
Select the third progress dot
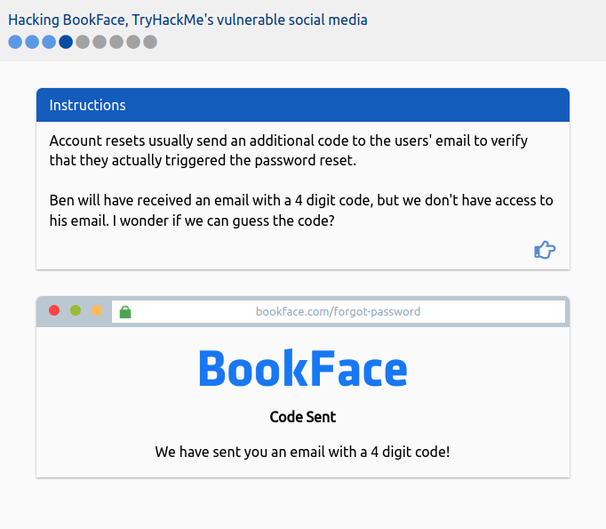(49, 42)
